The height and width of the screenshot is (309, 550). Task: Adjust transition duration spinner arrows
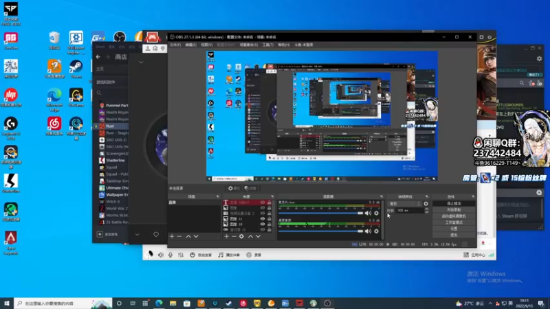click(426, 211)
